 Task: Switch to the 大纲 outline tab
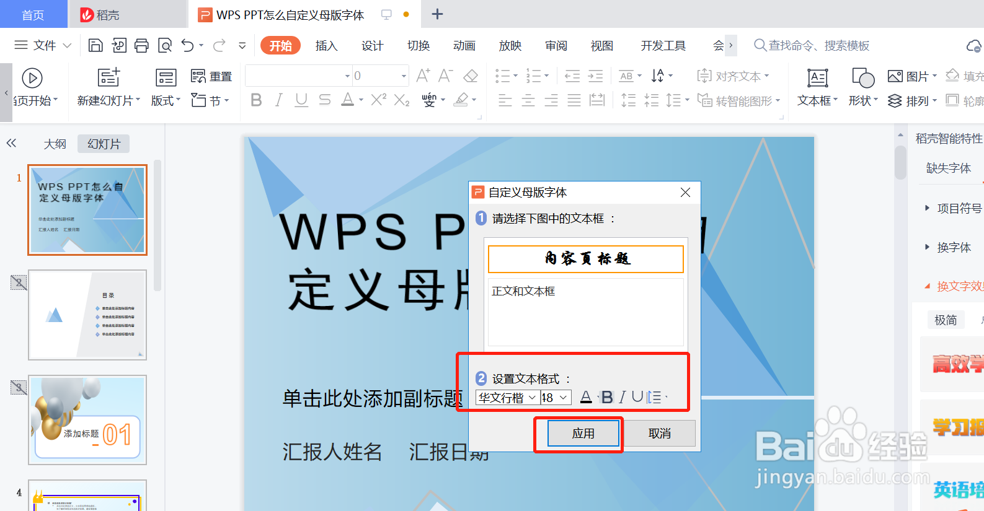[x=55, y=144]
